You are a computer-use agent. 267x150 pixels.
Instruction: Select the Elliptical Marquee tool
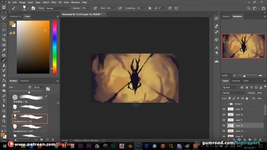click(x=4, y=25)
